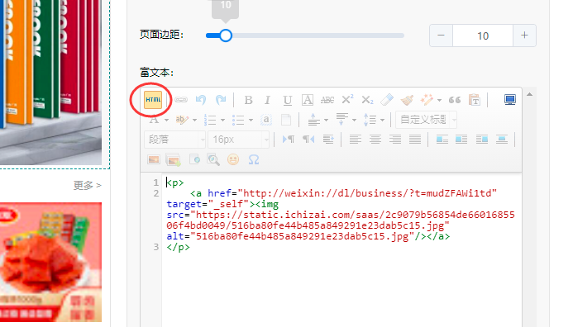The height and width of the screenshot is (327, 573).
Task: Open the 更多 > link
Action: point(88,186)
